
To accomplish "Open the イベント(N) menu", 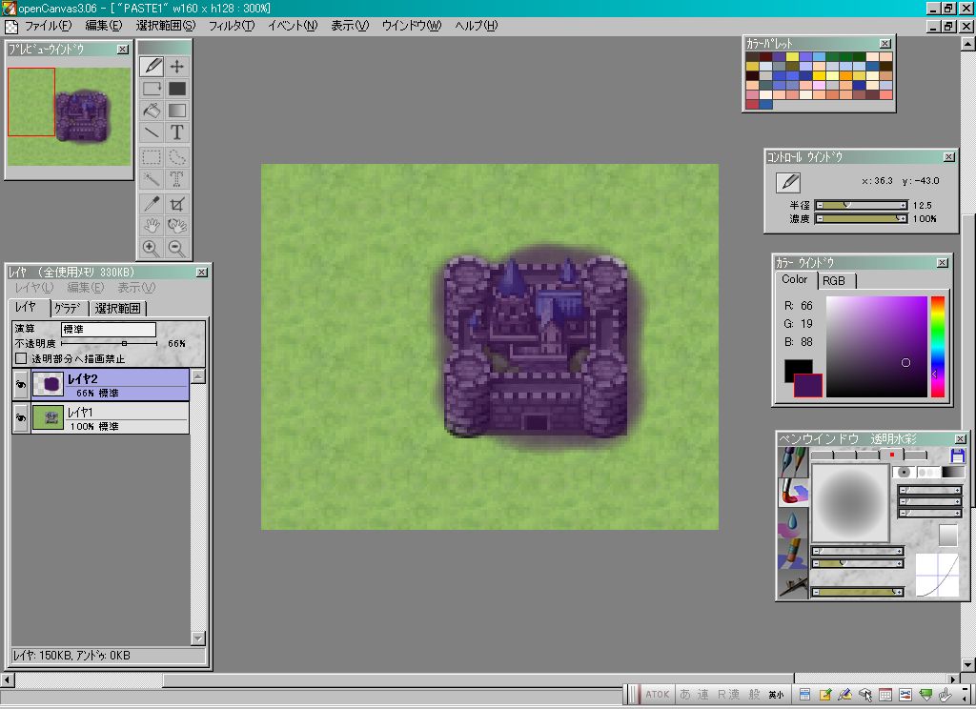I will tap(293, 26).
